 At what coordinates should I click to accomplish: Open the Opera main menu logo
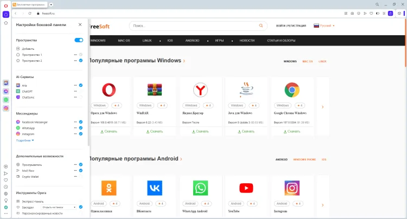(x=6, y=6)
